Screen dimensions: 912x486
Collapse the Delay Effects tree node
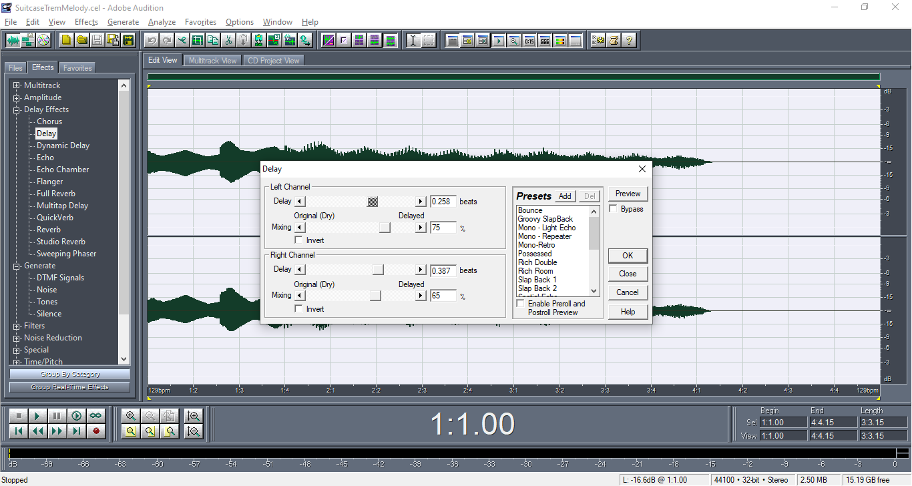click(x=17, y=110)
